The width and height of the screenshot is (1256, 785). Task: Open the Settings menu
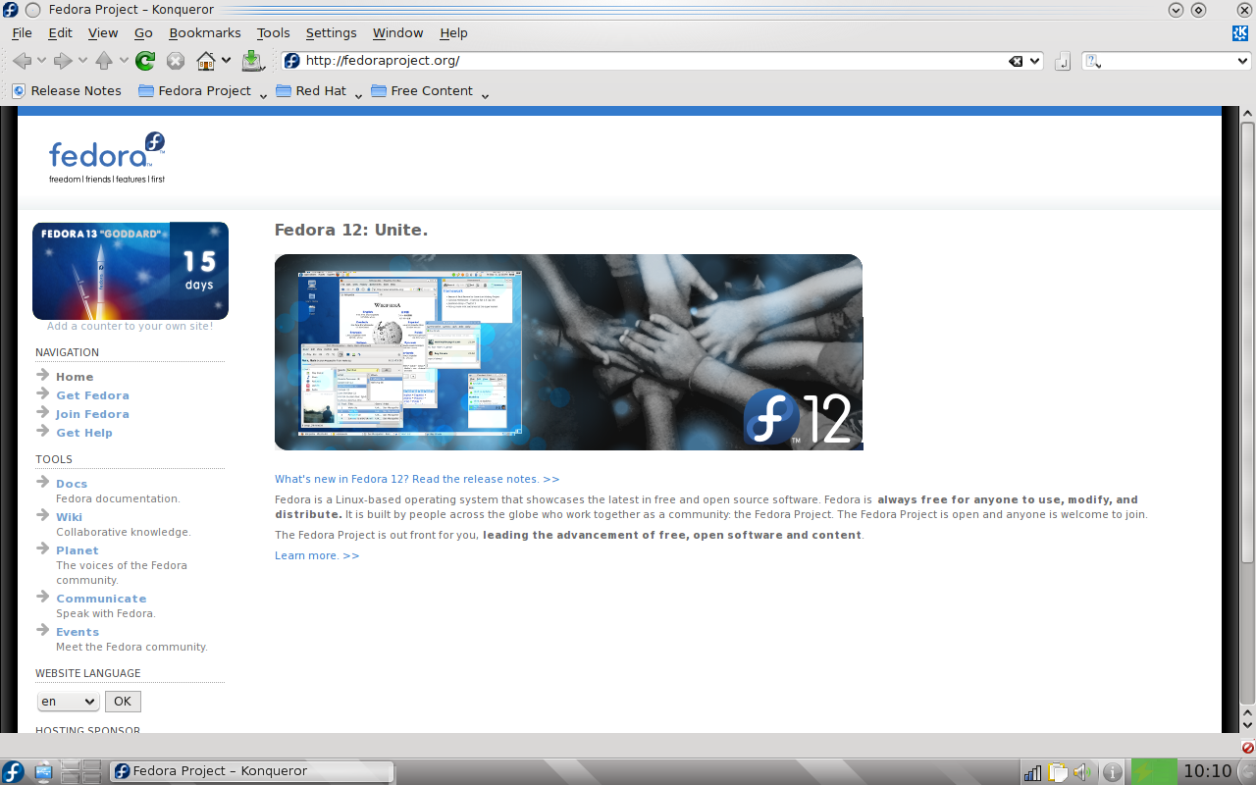(331, 32)
